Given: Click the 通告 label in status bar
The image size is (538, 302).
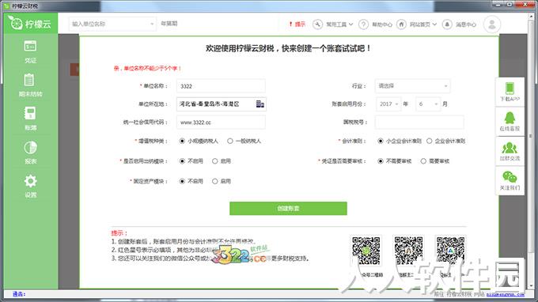Looking at the screenshot, I should (19, 294).
